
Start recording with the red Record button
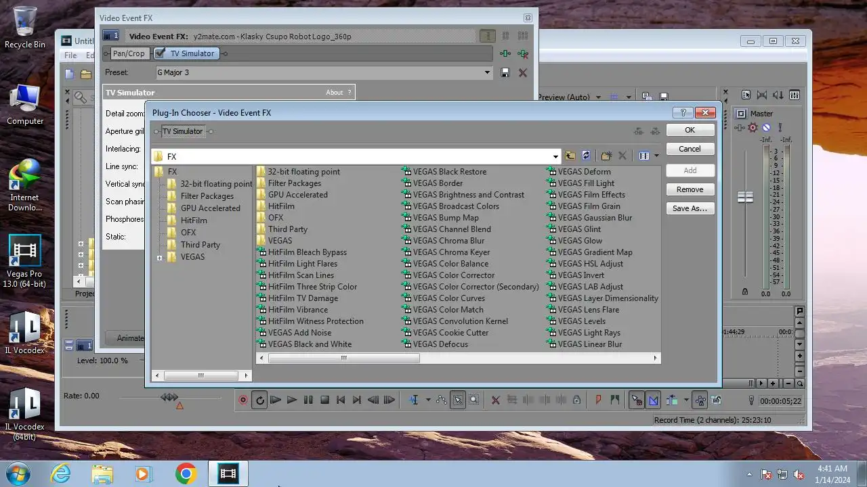coord(243,400)
